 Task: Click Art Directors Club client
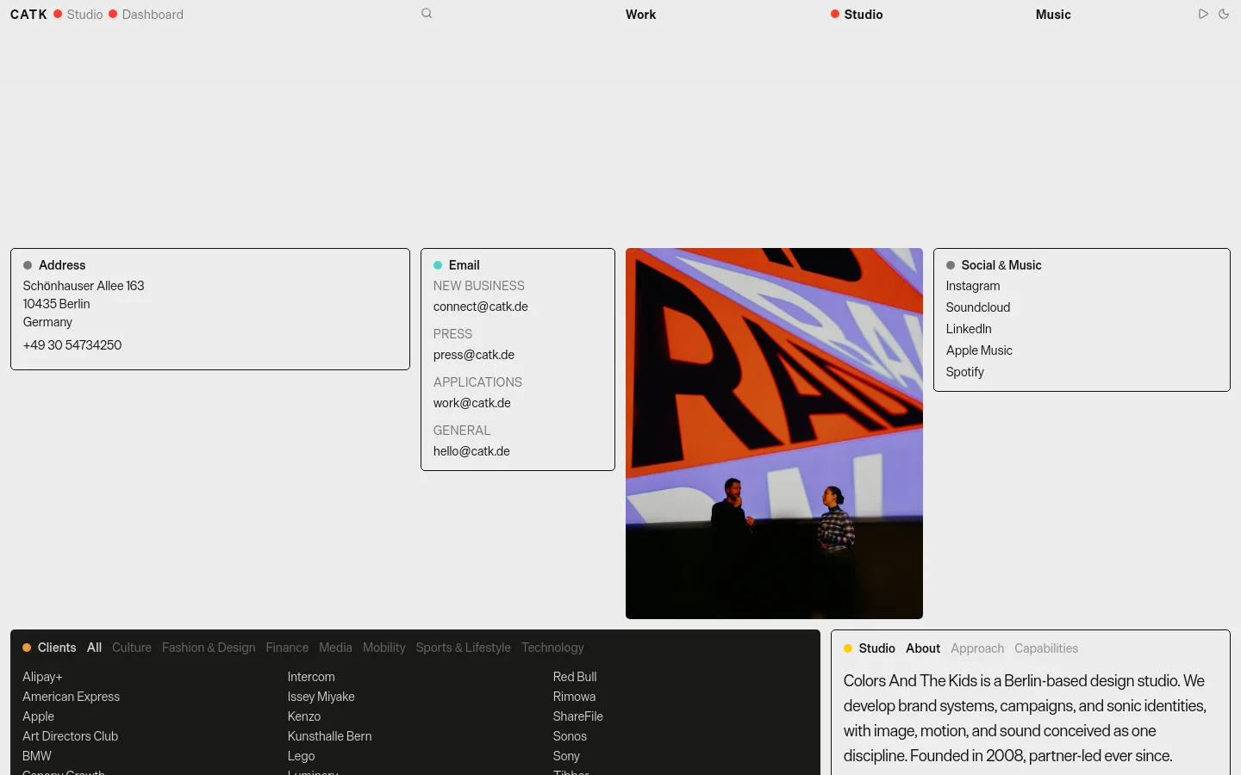pyautogui.click(x=71, y=736)
